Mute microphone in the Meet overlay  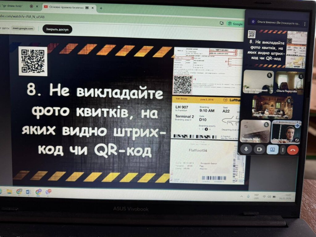click(246, 149)
